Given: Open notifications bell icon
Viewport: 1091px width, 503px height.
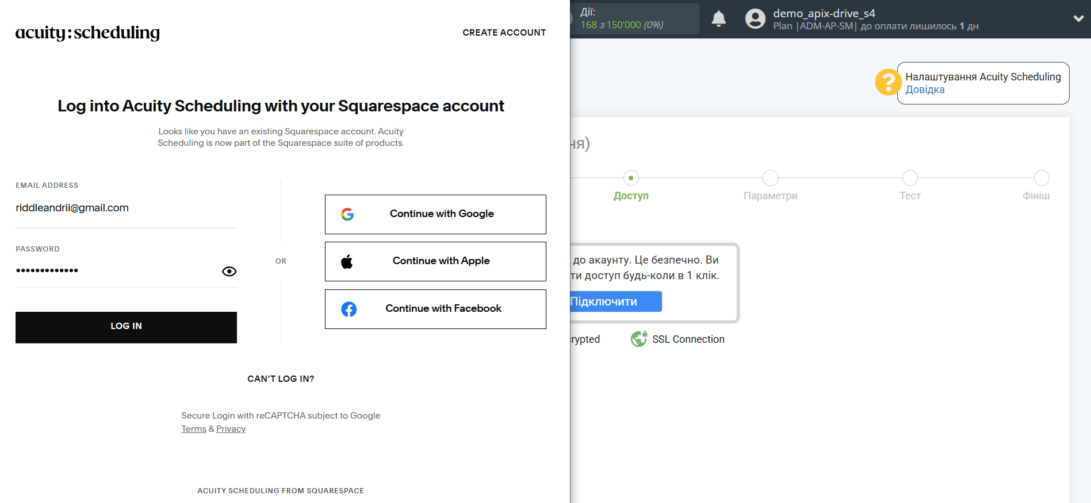Looking at the screenshot, I should point(718,19).
